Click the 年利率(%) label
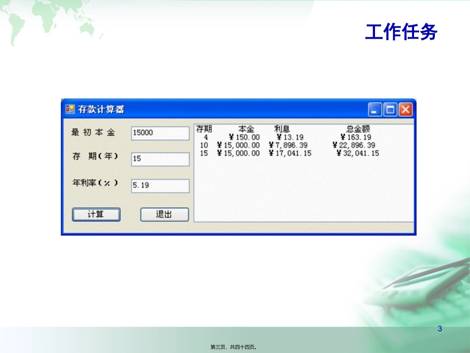470x353 pixels. [95, 183]
